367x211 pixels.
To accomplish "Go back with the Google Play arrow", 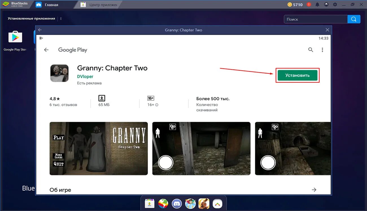I will coord(46,50).
